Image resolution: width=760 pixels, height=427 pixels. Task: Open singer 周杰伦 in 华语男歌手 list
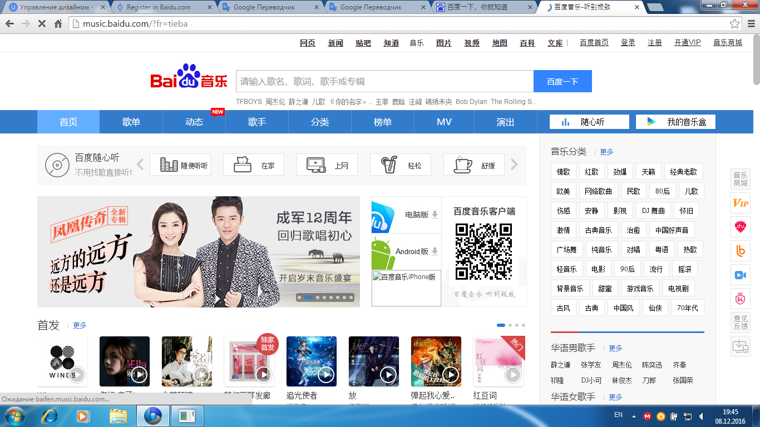[x=621, y=365]
